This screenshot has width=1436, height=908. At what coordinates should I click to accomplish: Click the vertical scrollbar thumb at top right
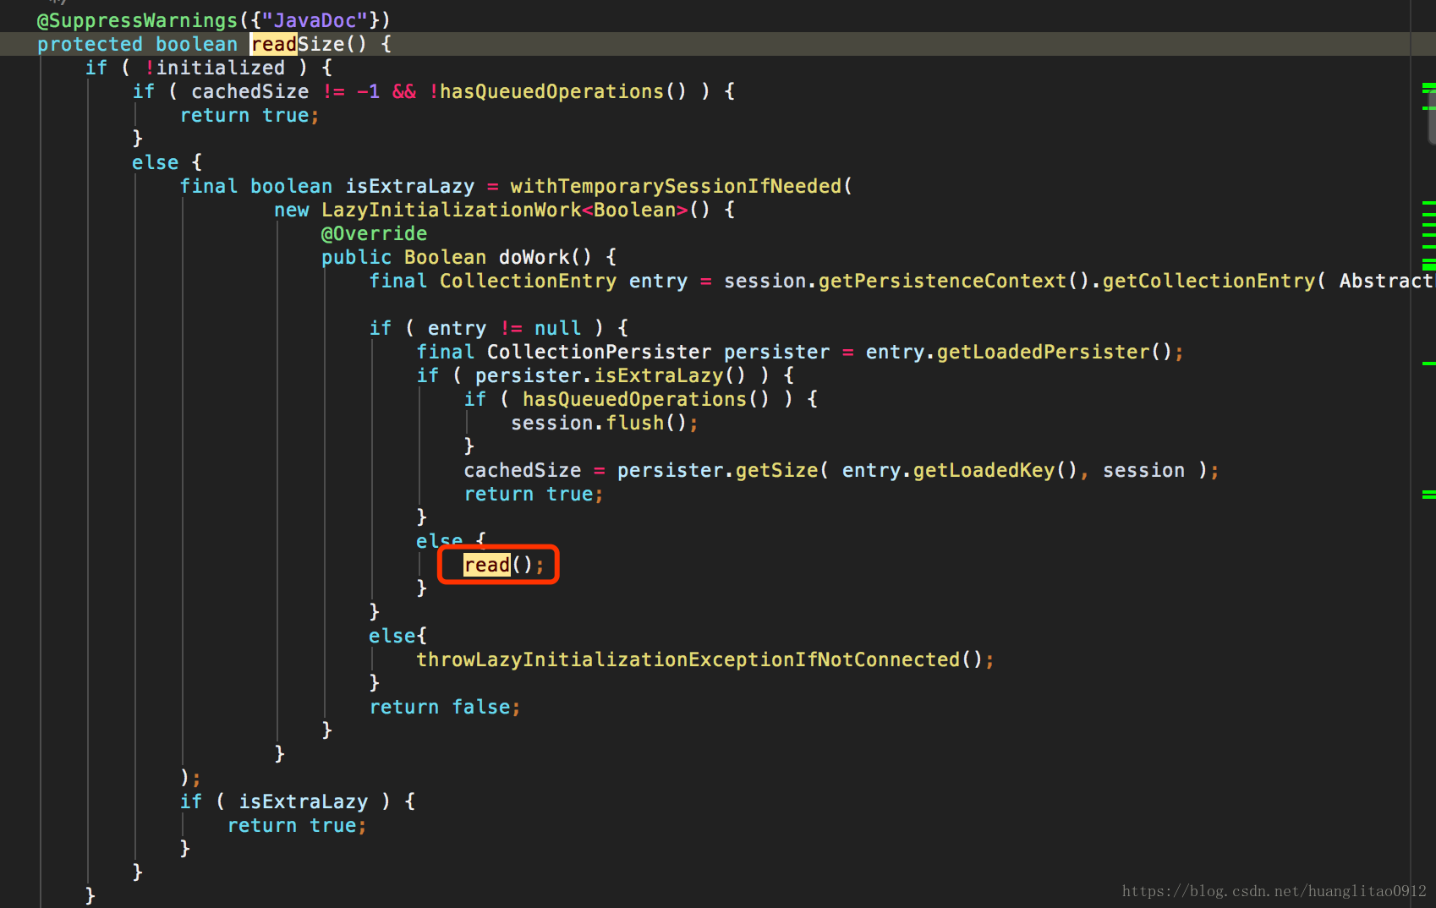1431,116
